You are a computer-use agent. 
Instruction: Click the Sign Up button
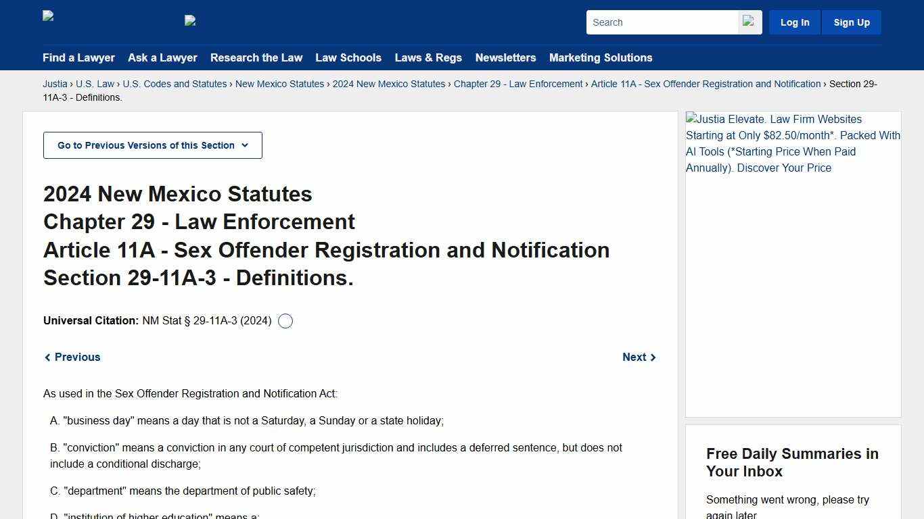[851, 22]
